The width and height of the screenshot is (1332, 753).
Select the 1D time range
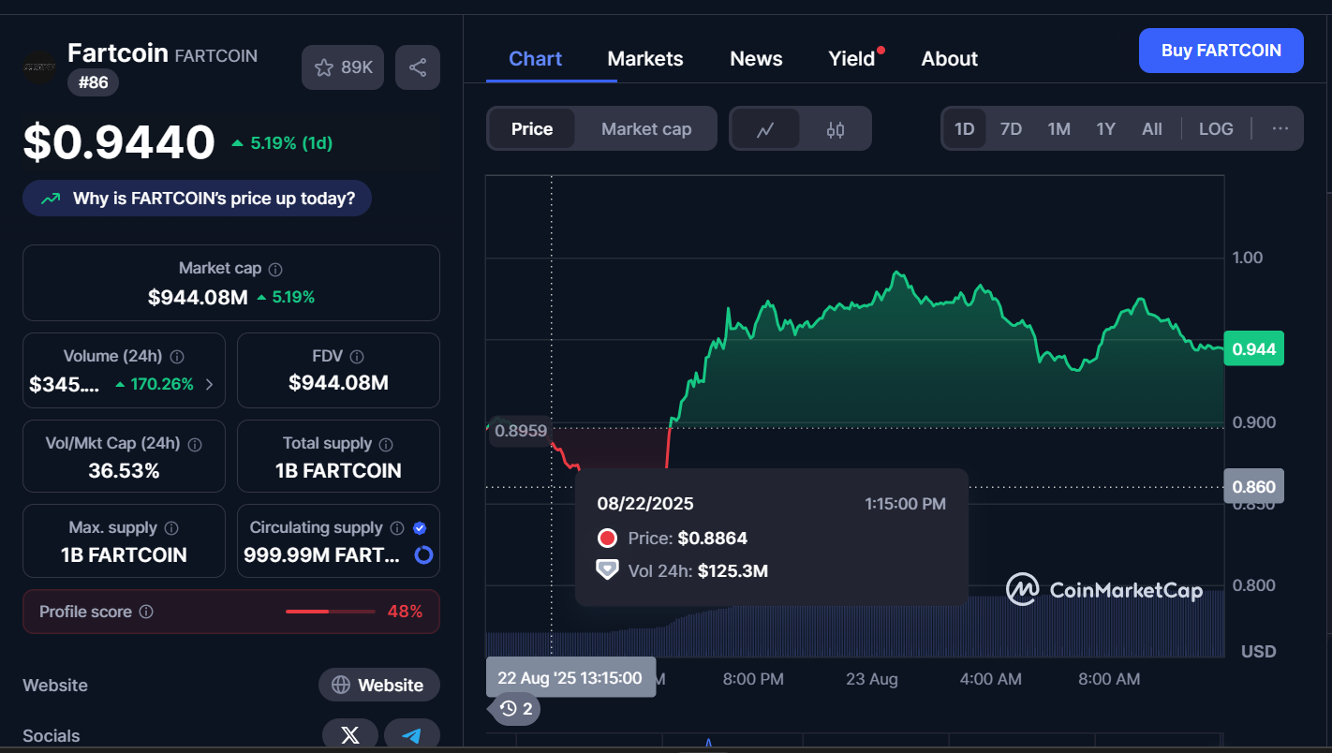pos(965,129)
